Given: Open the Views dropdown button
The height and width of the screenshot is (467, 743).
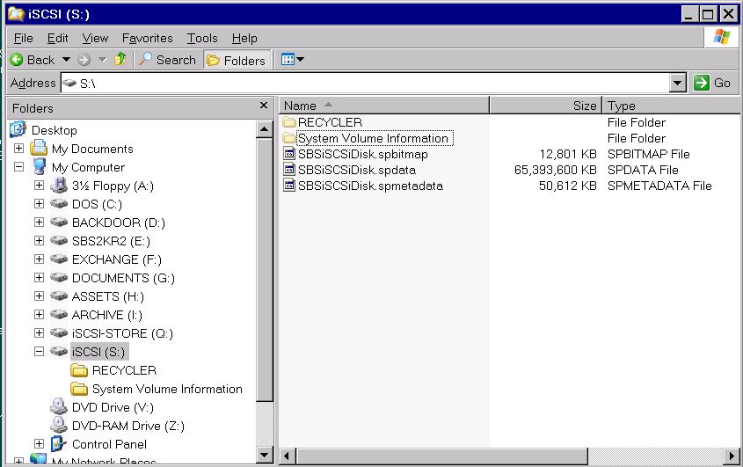Looking at the screenshot, I should coord(293,60).
